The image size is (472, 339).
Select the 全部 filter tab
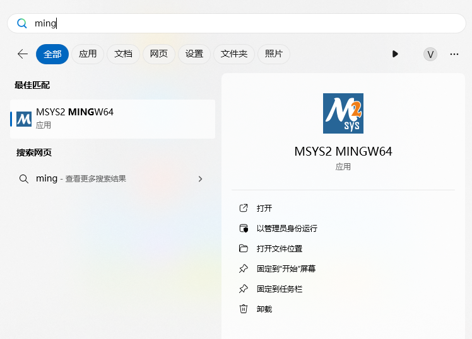[x=52, y=54]
